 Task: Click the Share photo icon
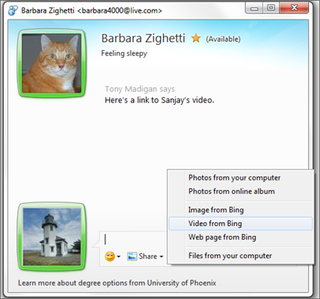132,256
